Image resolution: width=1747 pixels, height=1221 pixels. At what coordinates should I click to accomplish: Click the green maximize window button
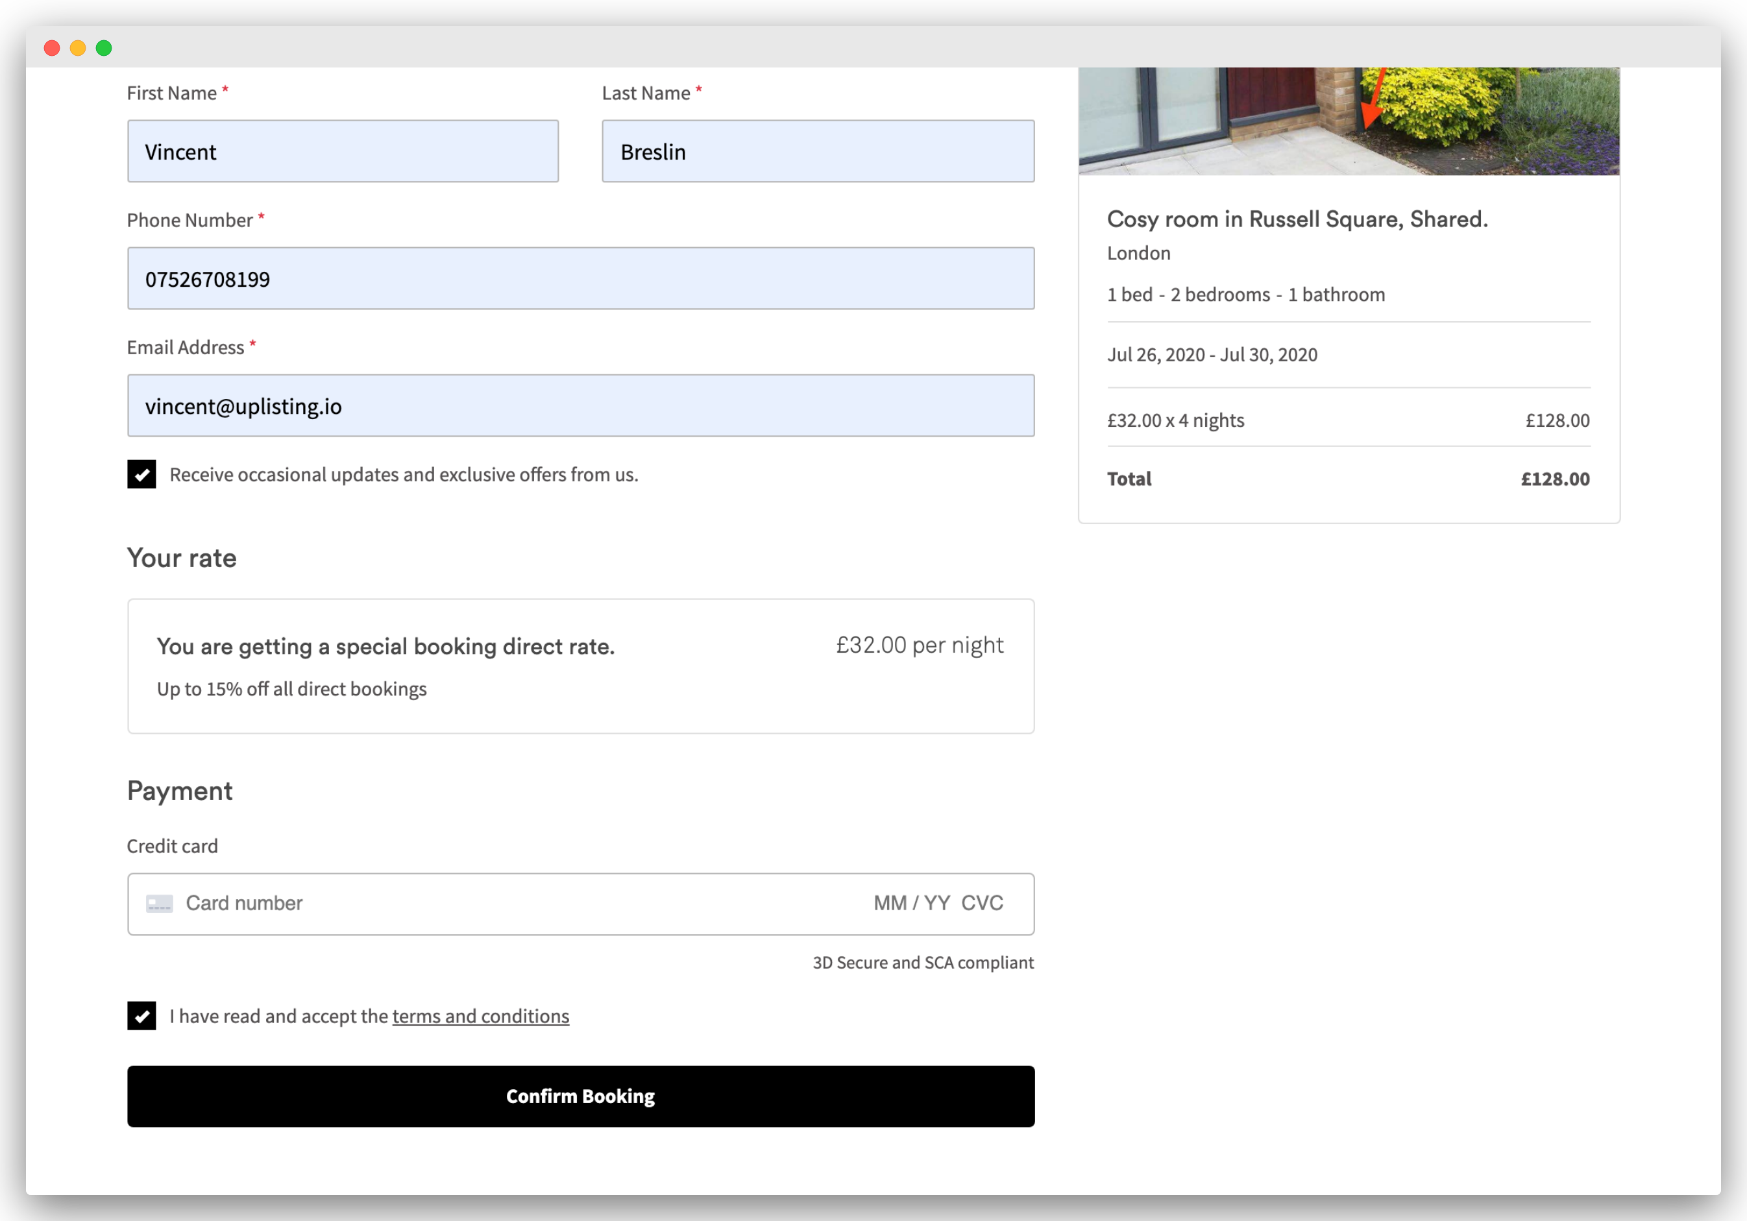point(104,48)
